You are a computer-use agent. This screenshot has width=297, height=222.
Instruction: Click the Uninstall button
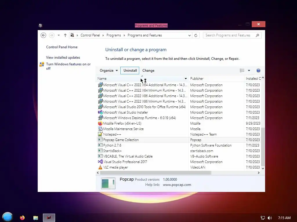pyautogui.click(x=130, y=71)
